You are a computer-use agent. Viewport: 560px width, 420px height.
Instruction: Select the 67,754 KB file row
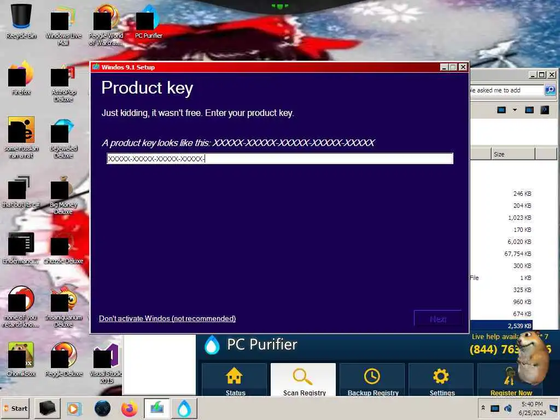point(501,254)
